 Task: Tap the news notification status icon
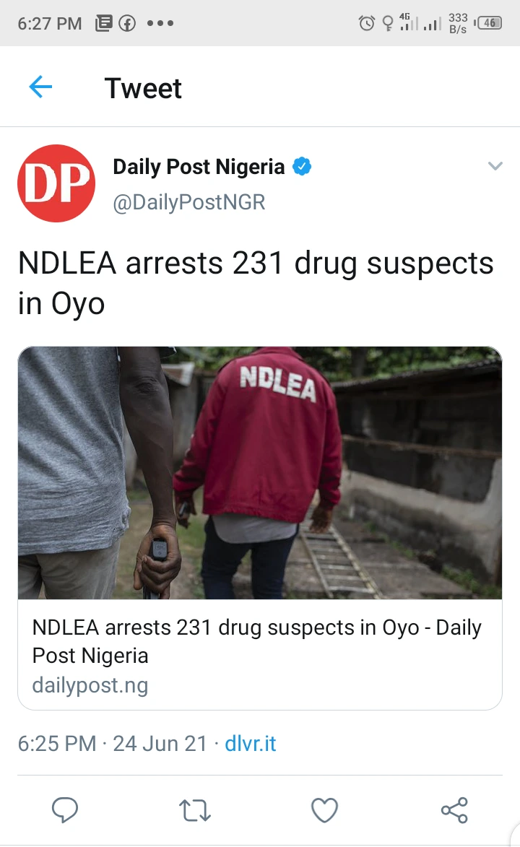click(104, 23)
